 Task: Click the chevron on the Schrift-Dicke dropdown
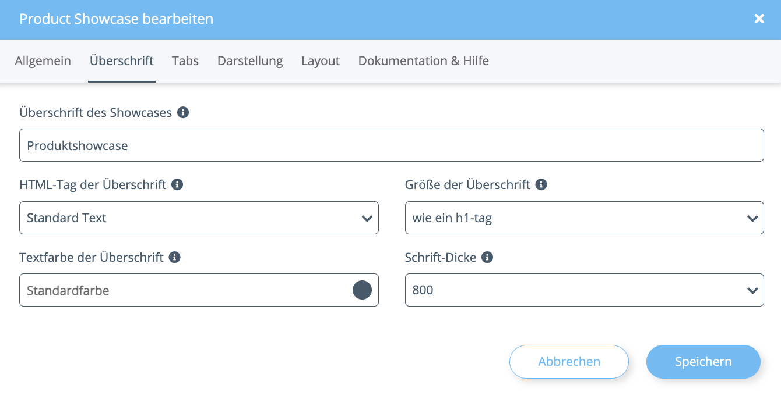(752, 290)
